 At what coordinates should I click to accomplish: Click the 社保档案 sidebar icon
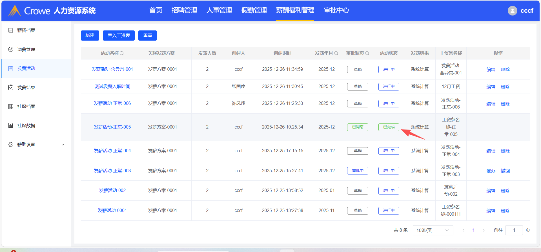tap(11, 107)
